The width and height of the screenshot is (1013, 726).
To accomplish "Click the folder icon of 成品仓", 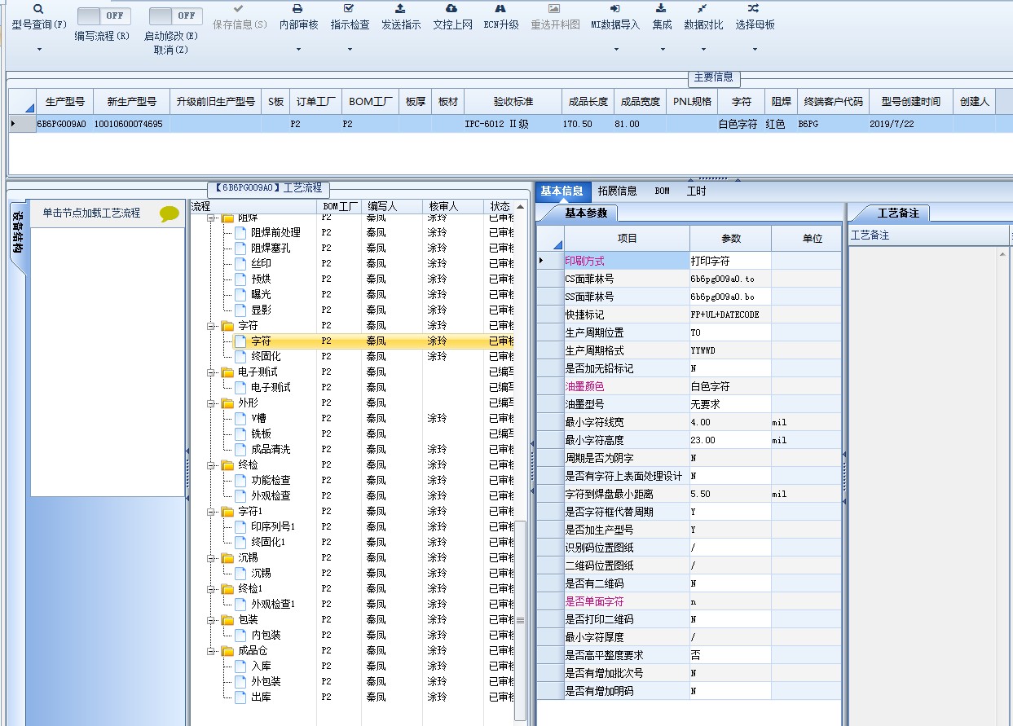I will 227,650.
